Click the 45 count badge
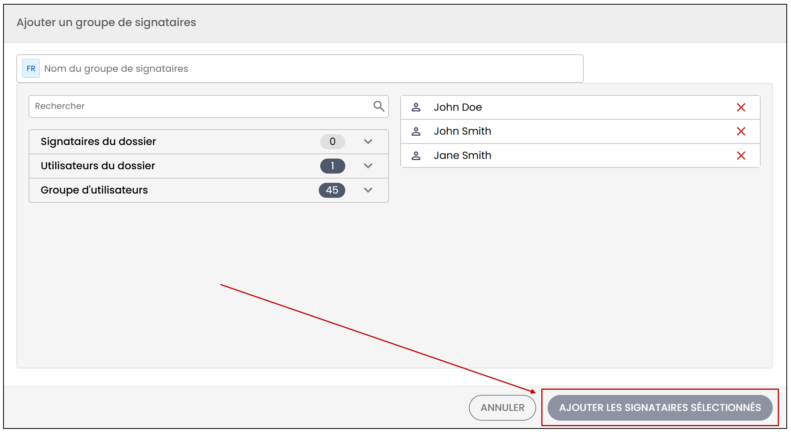Viewport: 791px width, 432px height. [332, 190]
